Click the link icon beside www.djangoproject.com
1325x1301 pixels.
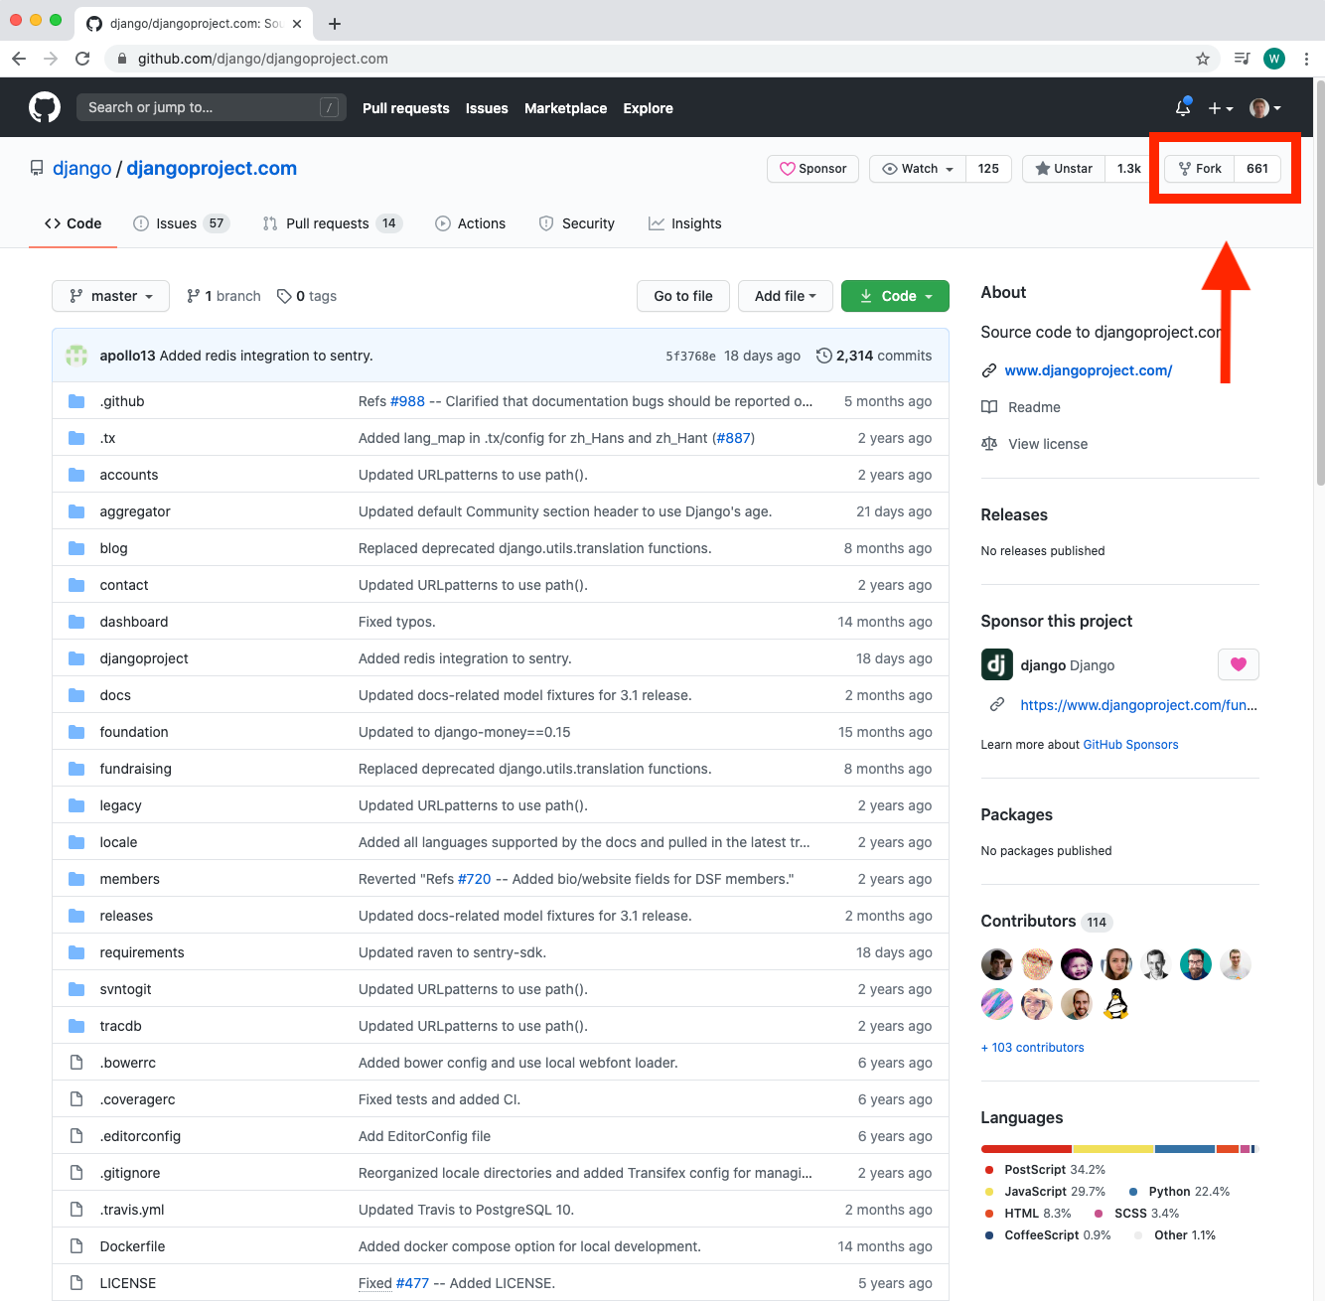click(989, 370)
